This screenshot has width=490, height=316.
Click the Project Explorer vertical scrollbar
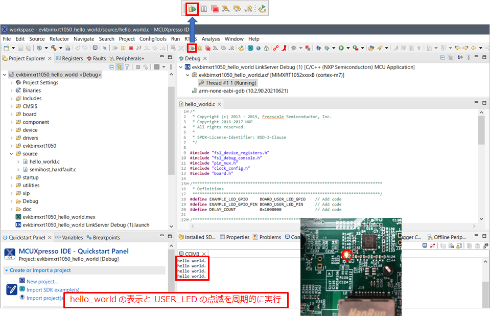pos(171,130)
